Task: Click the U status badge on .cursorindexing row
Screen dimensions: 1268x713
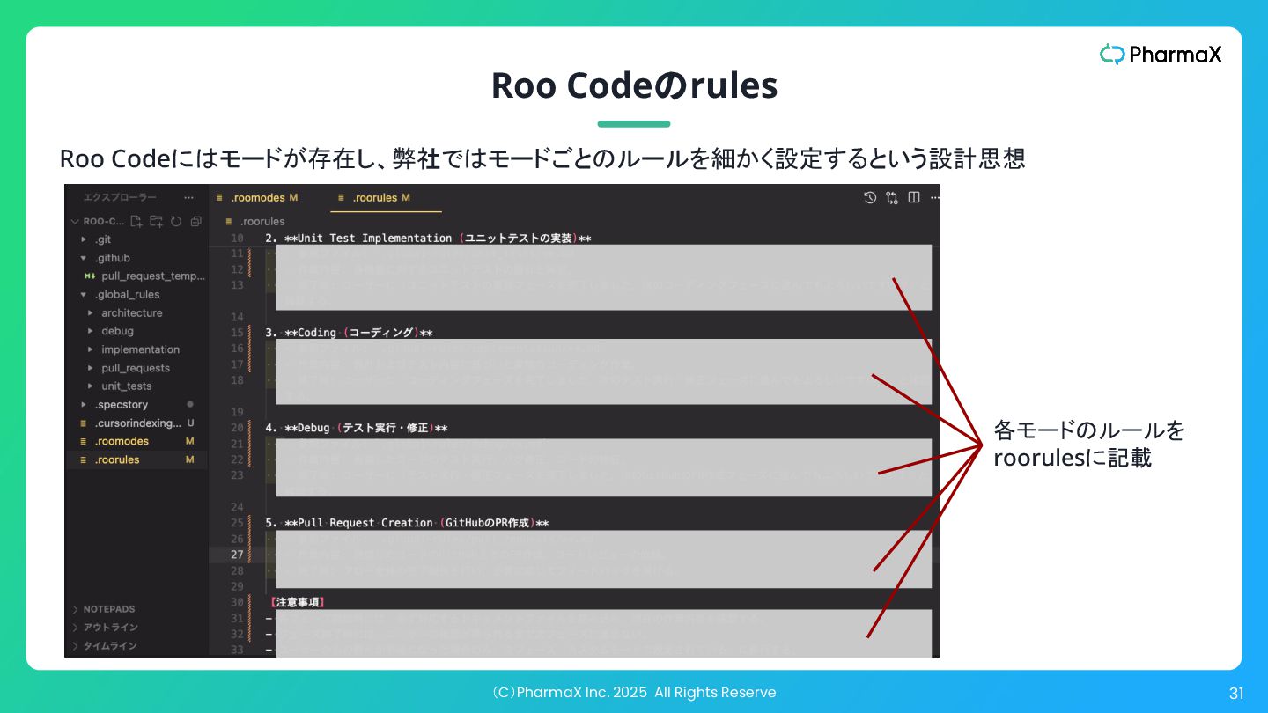Action: [x=190, y=423]
